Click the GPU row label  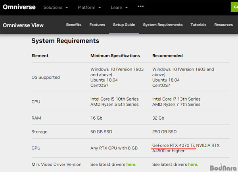(x=36, y=148)
